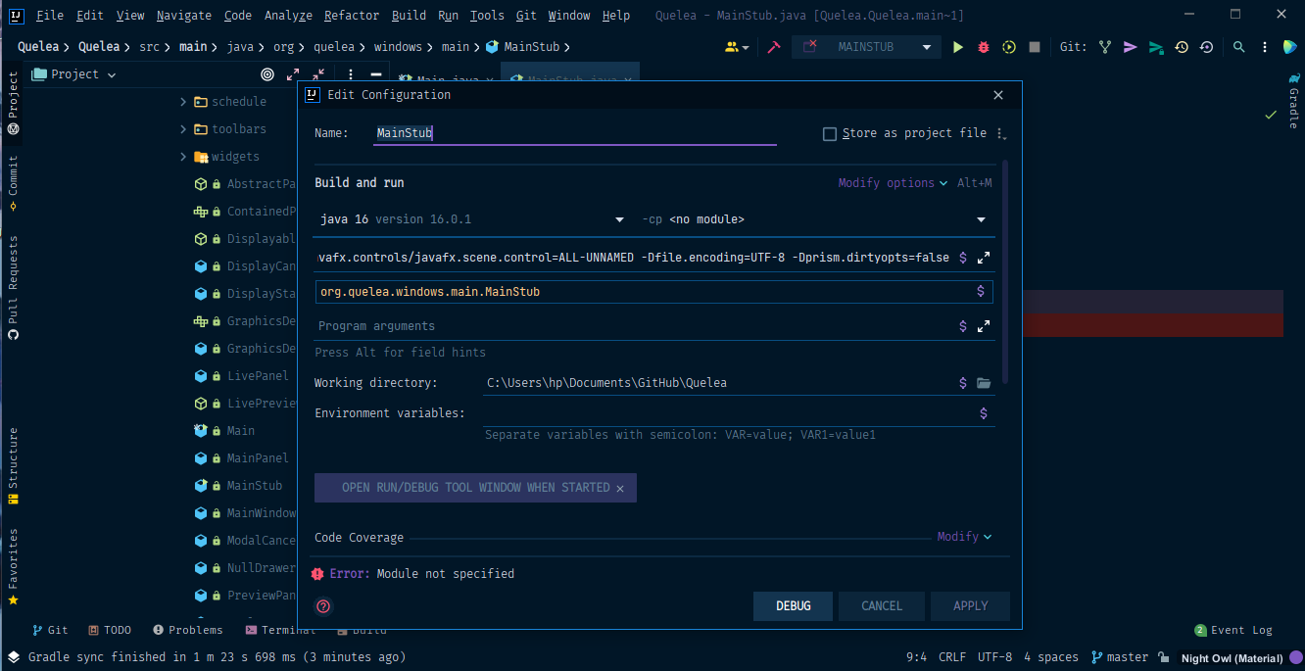Dismiss the Open run/debug tool window tag
This screenshot has height=671, width=1305.
(618, 487)
